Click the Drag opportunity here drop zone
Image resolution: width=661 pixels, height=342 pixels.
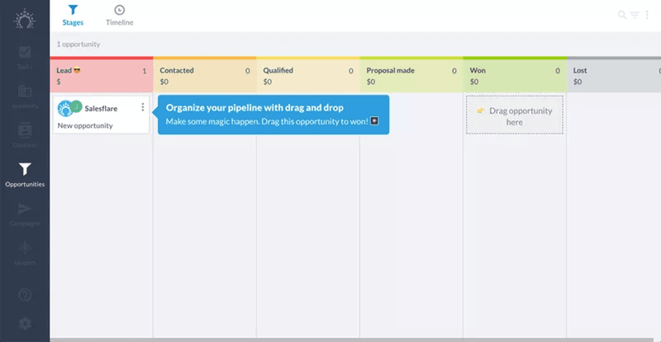point(515,115)
